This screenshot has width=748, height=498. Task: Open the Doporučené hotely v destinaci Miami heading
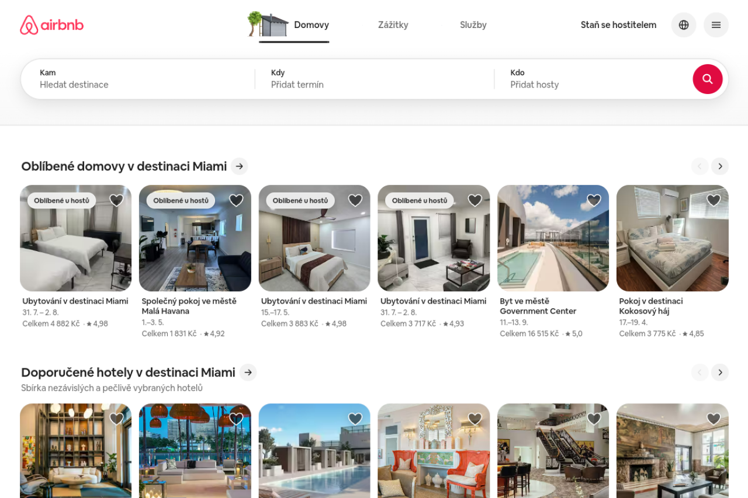[128, 372]
